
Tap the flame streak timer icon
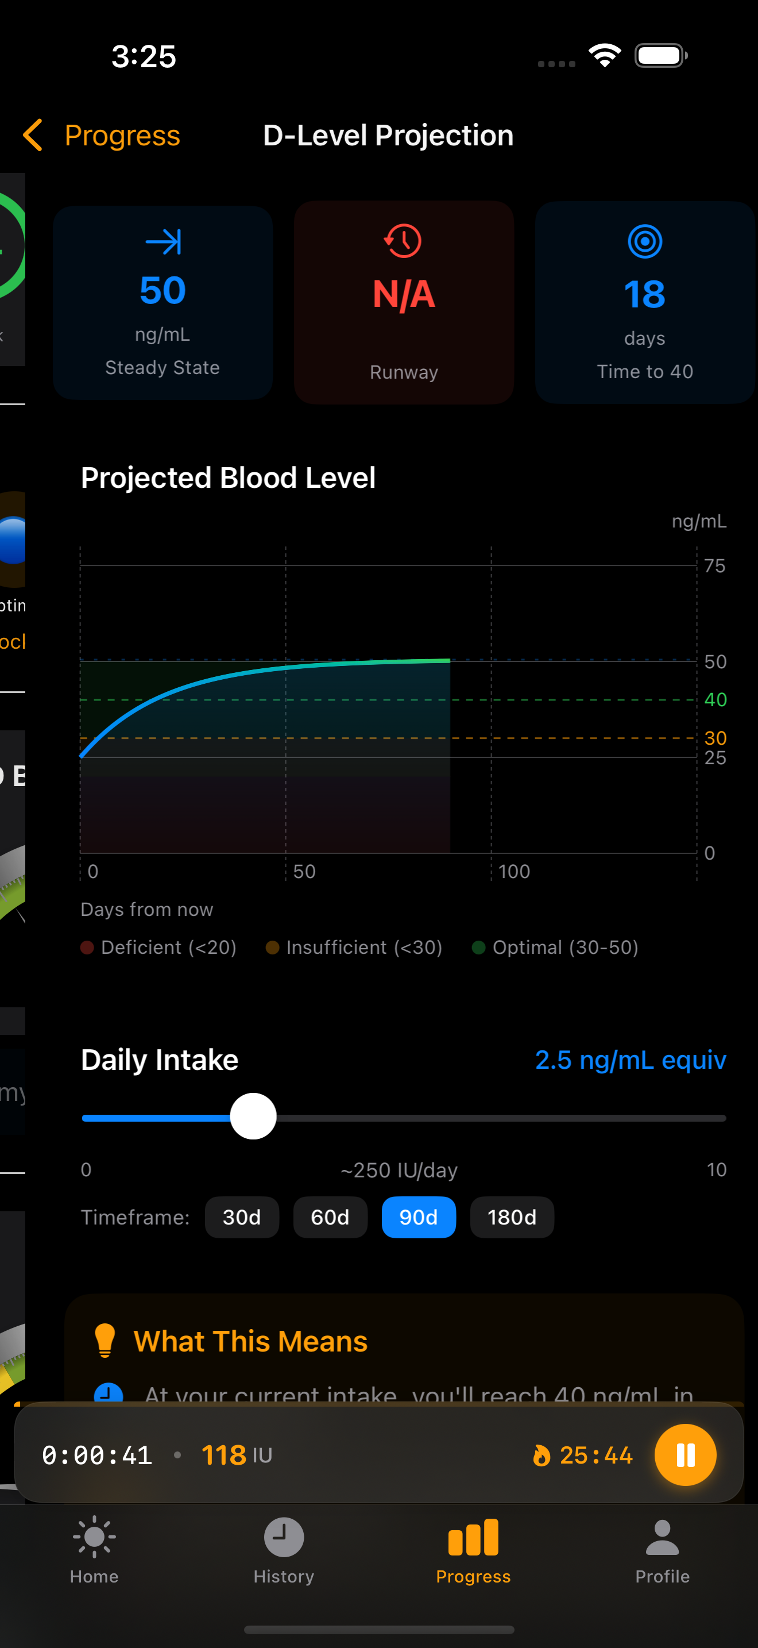pos(542,1456)
